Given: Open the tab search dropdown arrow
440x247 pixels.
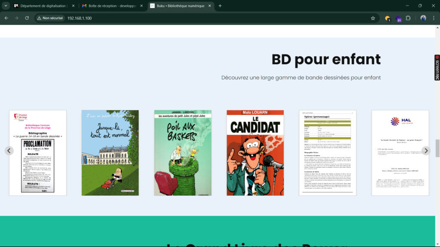Looking at the screenshot, I should click(6, 6).
